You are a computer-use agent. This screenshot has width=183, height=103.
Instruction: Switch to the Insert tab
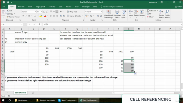click(x=30, y=7)
